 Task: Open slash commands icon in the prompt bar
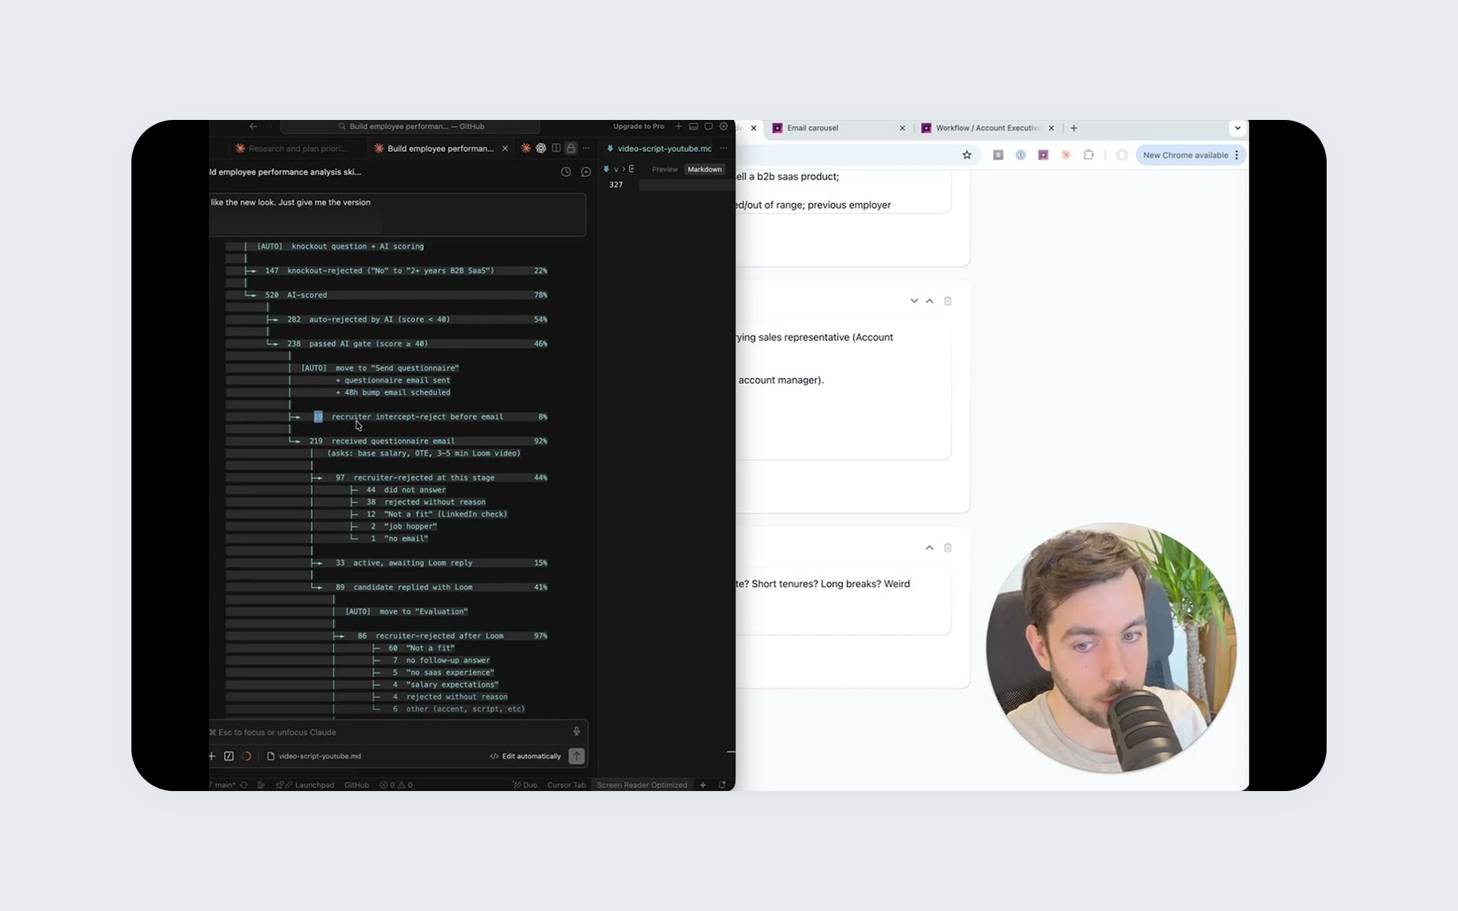click(229, 756)
